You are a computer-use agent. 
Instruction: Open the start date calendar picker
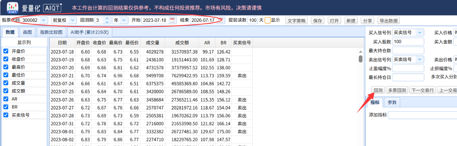tap(172, 20)
